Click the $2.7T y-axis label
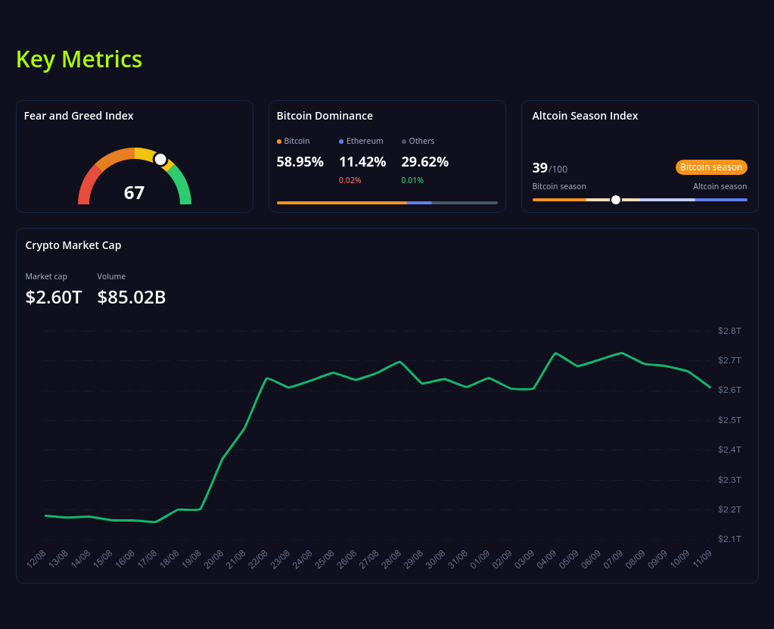Viewport: 774px width, 629px height. click(729, 360)
